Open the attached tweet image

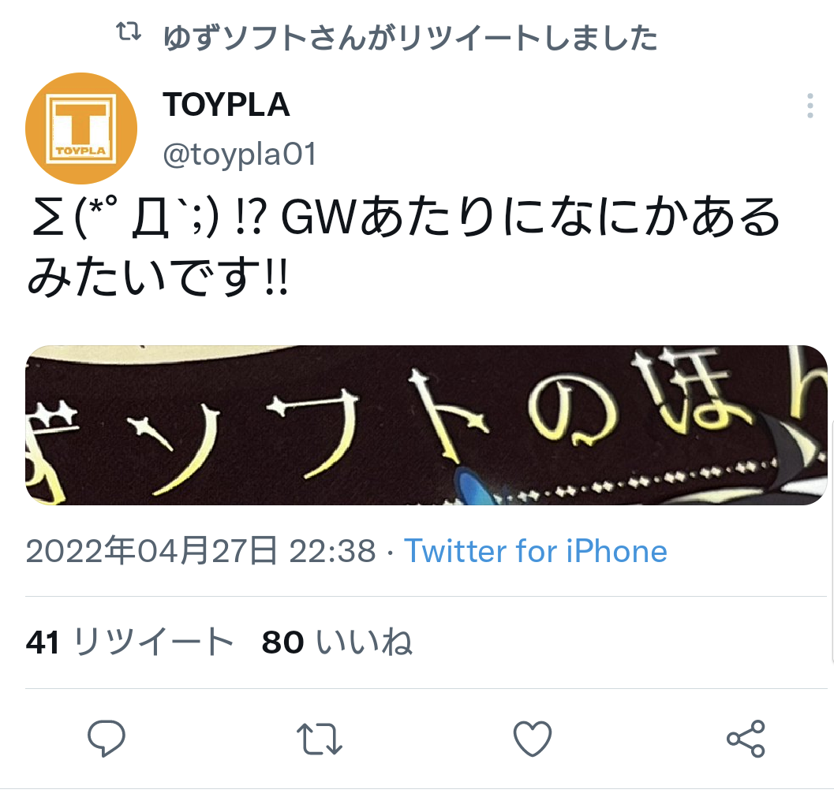coord(427,425)
